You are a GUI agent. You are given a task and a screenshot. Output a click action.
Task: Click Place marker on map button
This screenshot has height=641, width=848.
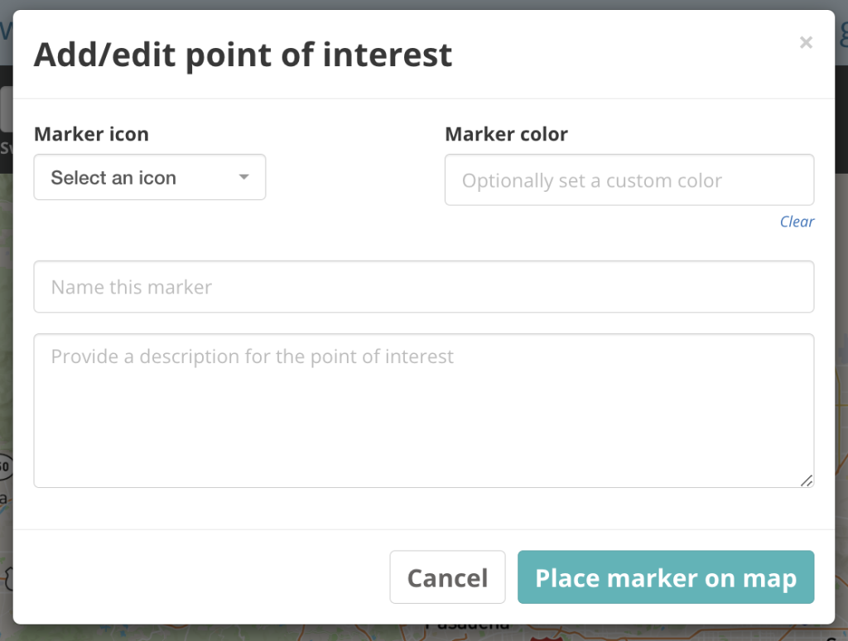(x=666, y=577)
